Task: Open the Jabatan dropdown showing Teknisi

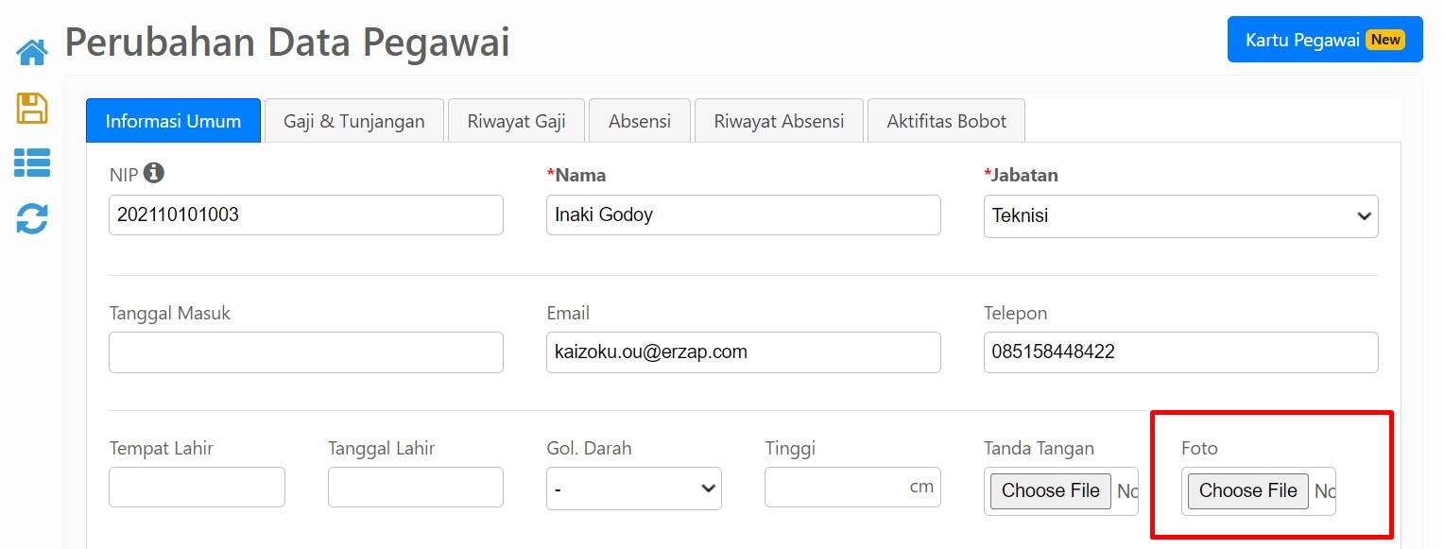Action: (x=1180, y=215)
